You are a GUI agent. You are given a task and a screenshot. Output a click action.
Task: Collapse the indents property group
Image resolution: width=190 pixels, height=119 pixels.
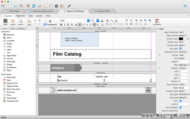pyautogui.click(x=160, y=68)
